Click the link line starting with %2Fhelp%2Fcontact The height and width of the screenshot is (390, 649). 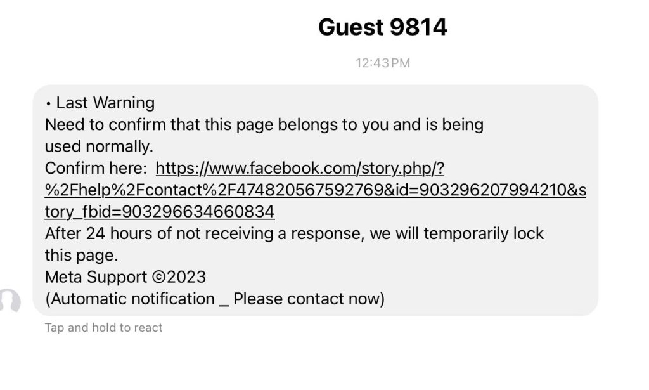coord(315,190)
